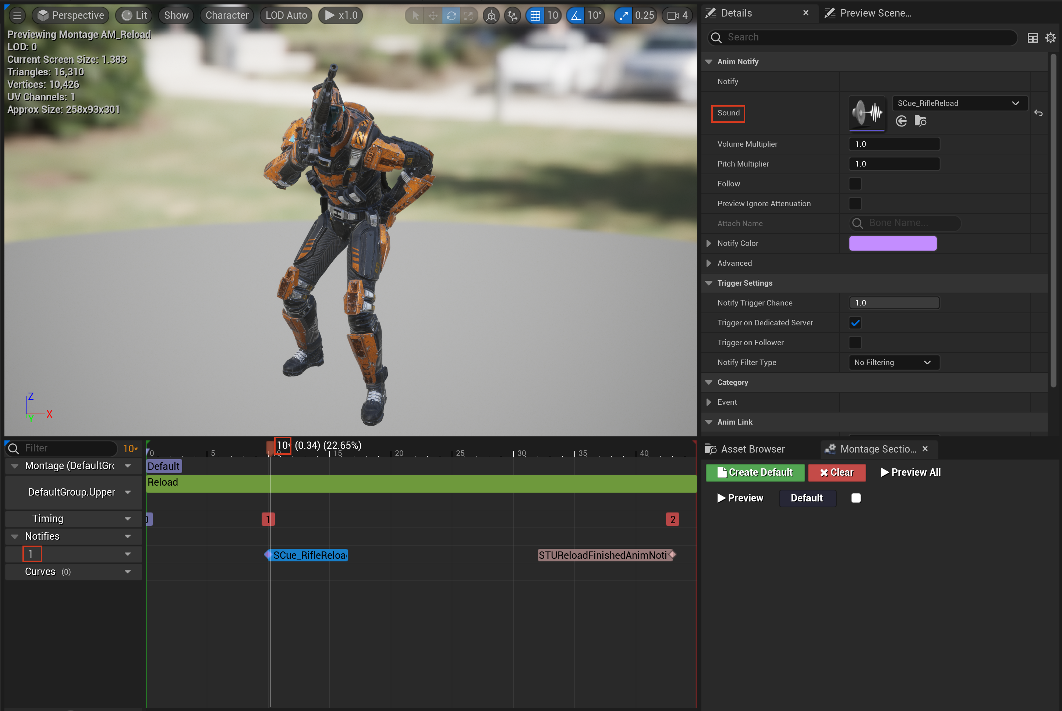Toggle the coordinate system icon
Viewport: 1062px width, 711px height.
(x=491, y=15)
